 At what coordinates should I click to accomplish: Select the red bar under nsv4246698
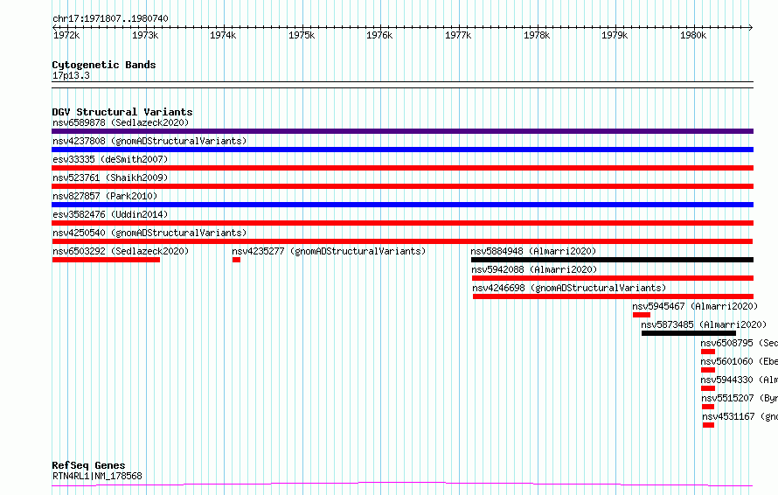point(614,296)
